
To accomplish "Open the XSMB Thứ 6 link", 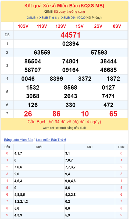I will pos(48,18).
